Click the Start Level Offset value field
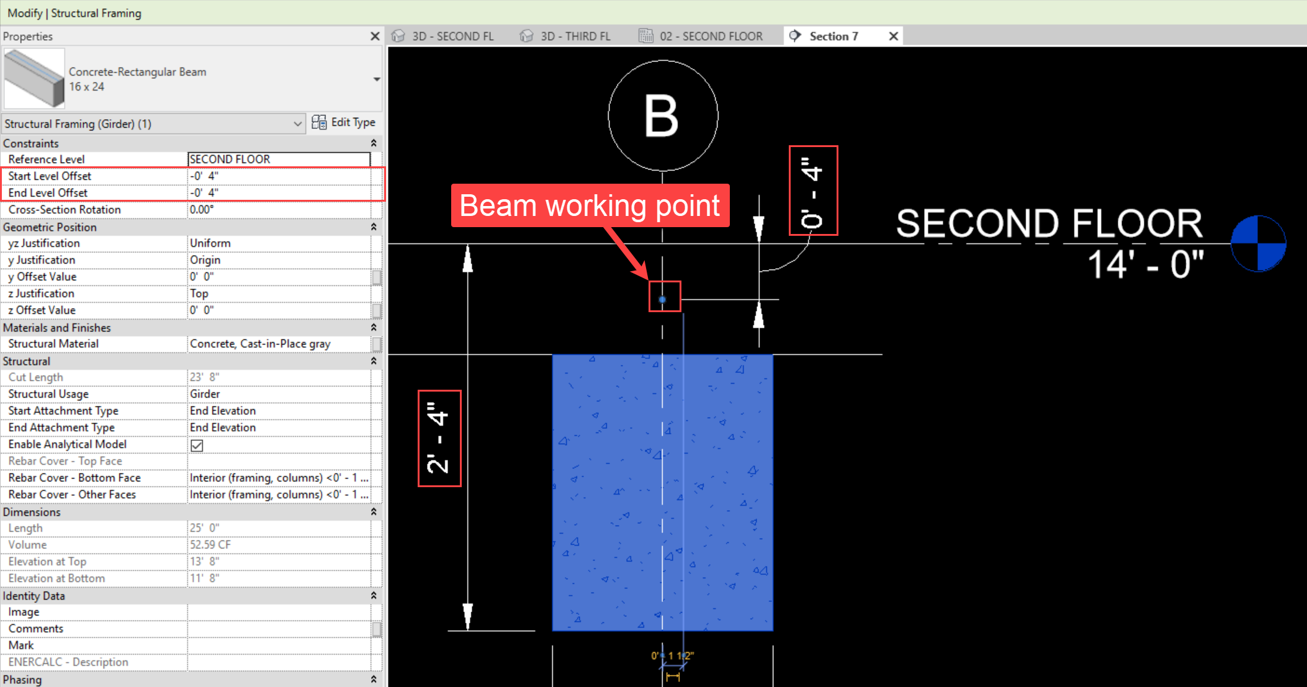 tap(279, 176)
